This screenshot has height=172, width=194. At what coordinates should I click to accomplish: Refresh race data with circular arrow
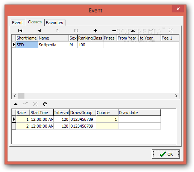(x=45, y=104)
